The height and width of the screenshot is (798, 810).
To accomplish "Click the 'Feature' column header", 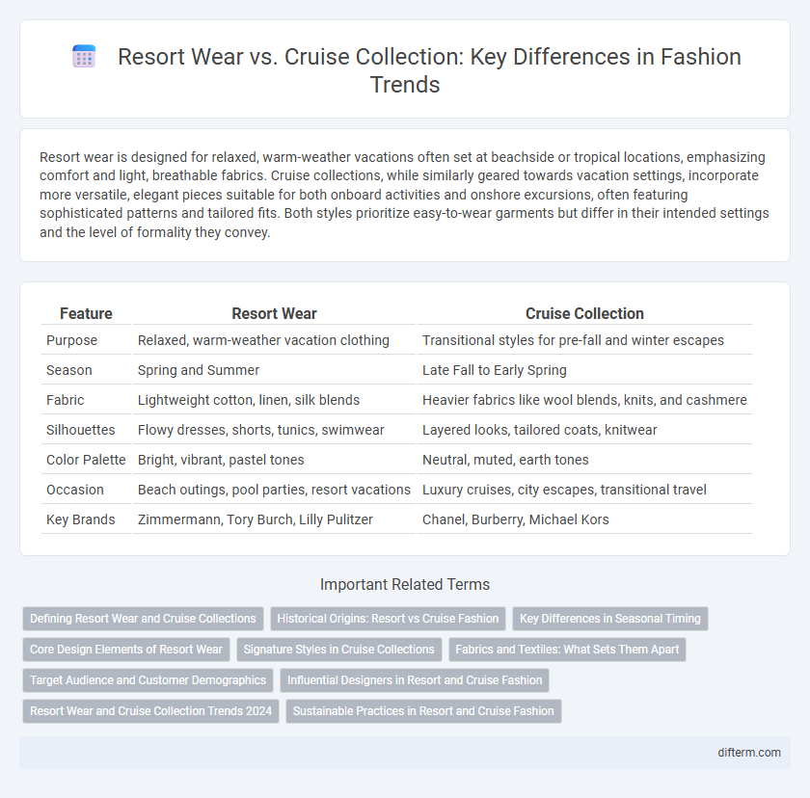I will pyautogui.click(x=86, y=313).
